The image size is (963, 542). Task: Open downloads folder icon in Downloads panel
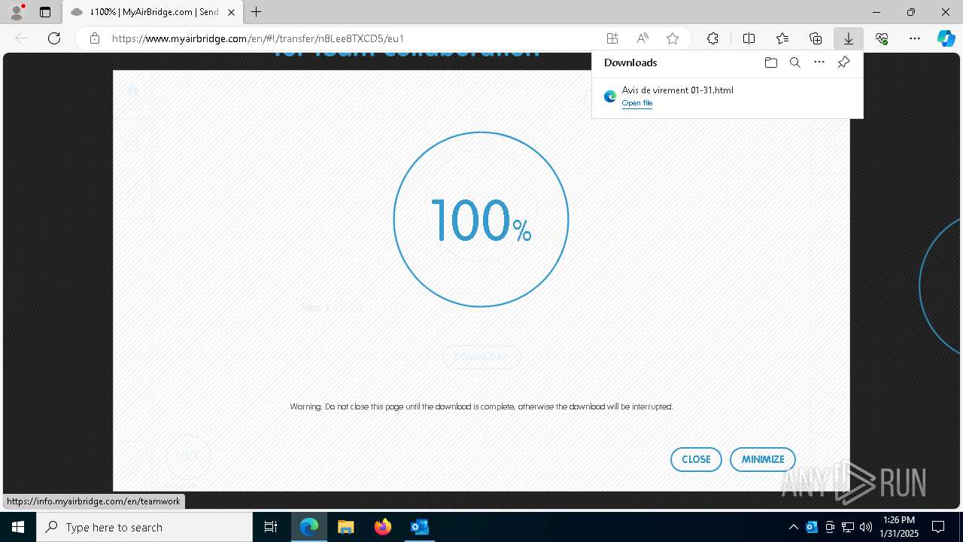(x=770, y=62)
